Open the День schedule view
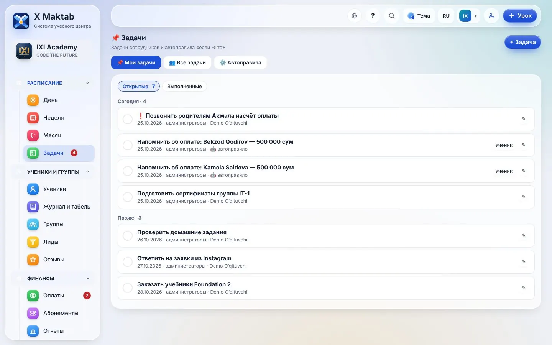This screenshot has height=345, width=552. point(59,100)
